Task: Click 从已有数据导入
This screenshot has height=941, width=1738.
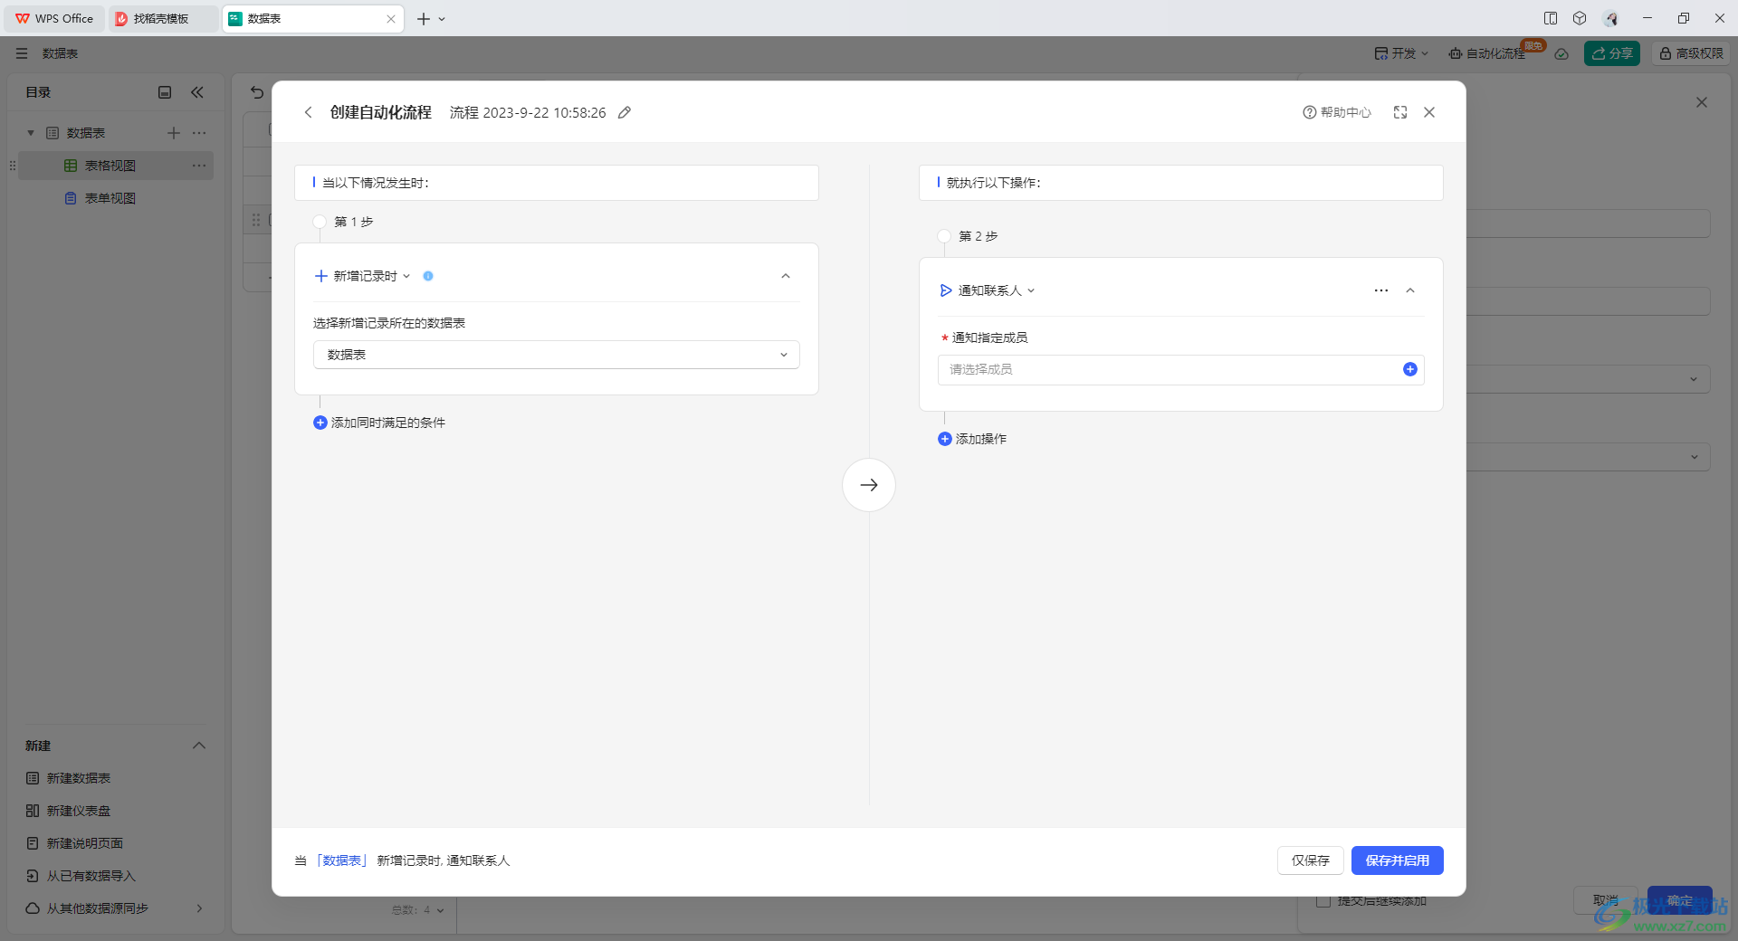Action: coord(81,876)
